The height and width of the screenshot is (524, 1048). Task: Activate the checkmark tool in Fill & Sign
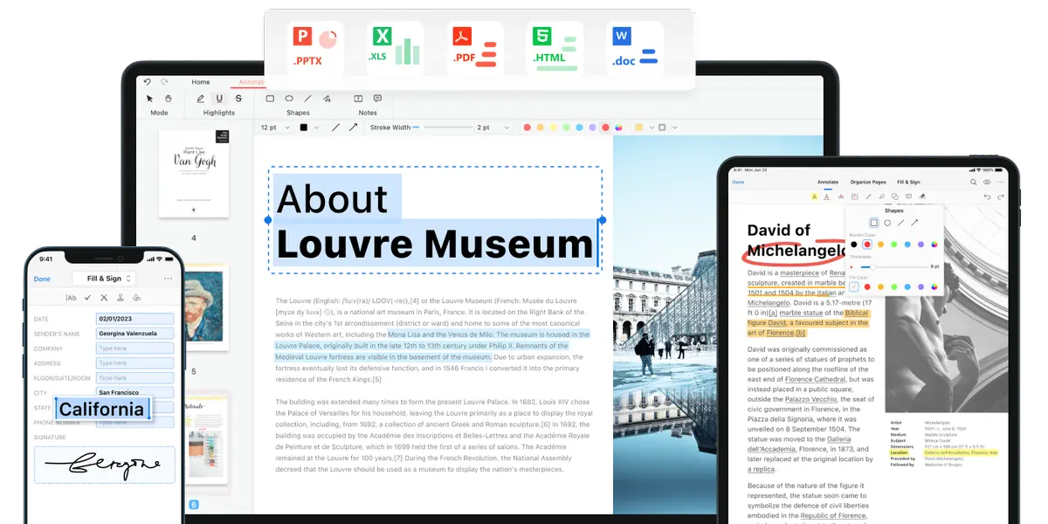87,298
